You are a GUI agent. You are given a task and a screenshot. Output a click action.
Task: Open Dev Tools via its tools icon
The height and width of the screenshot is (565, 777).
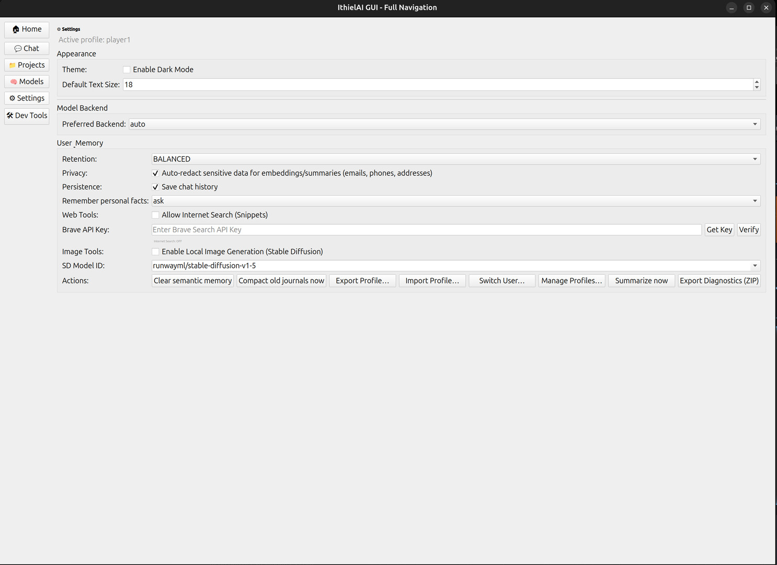[x=9, y=116]
